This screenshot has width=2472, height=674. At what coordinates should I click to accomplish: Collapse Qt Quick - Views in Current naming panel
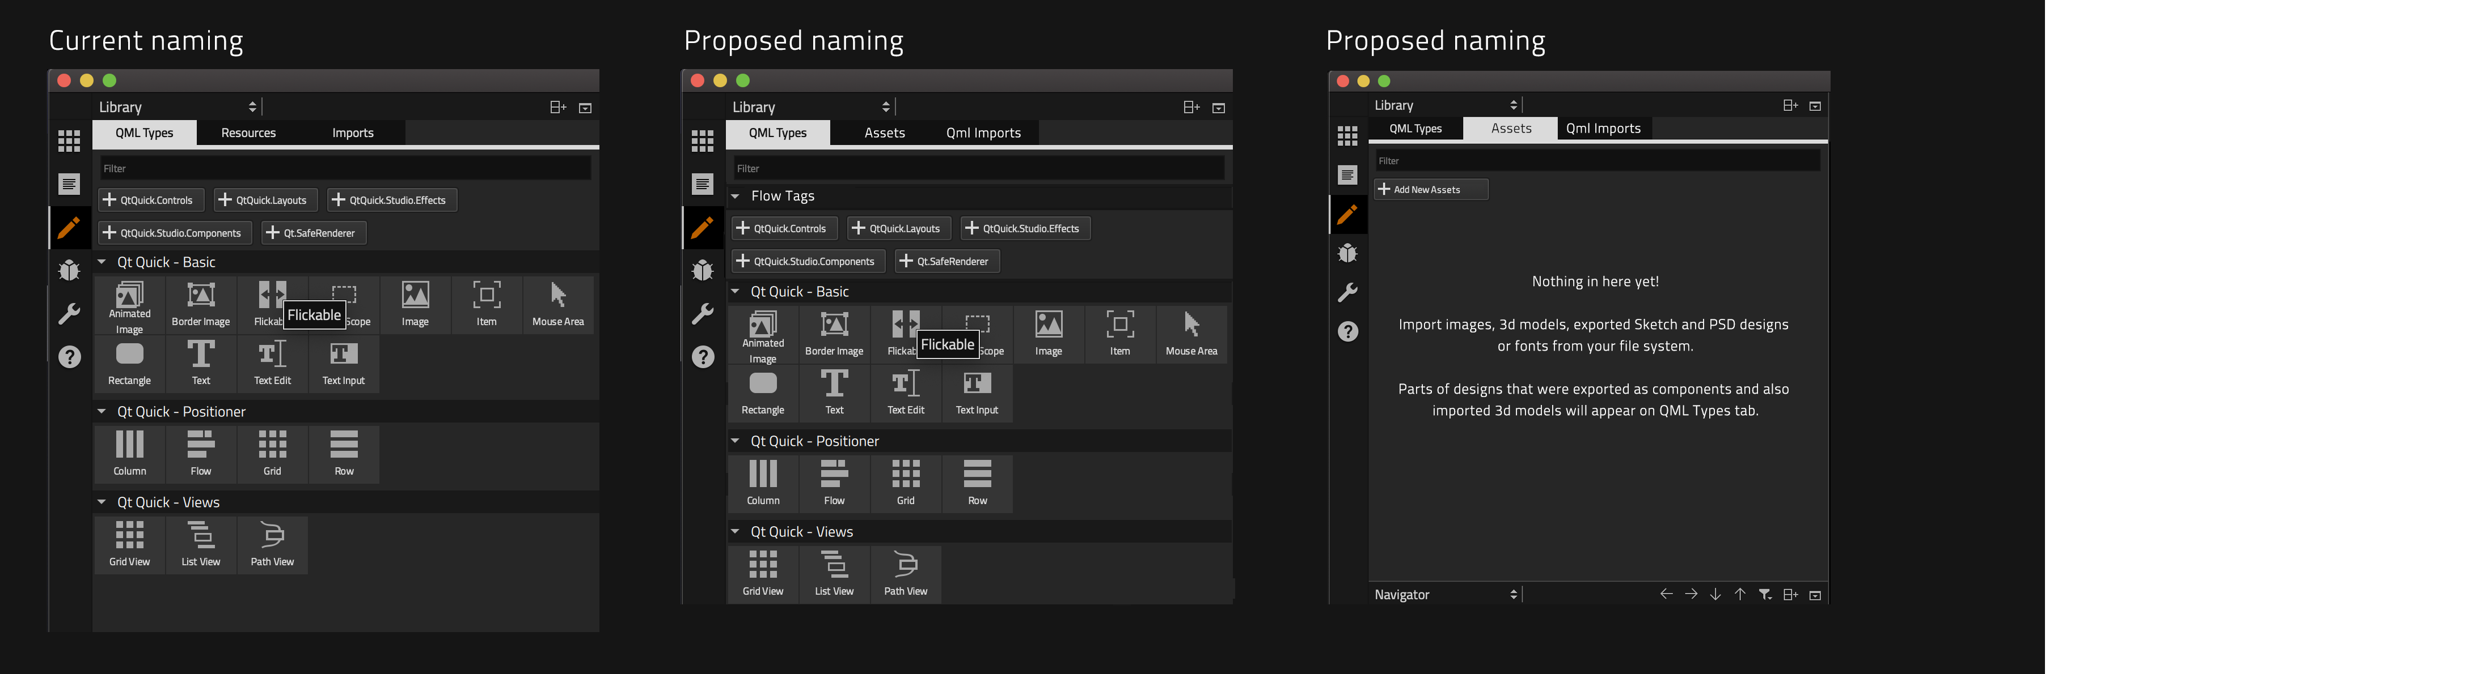tap(102, 502)
